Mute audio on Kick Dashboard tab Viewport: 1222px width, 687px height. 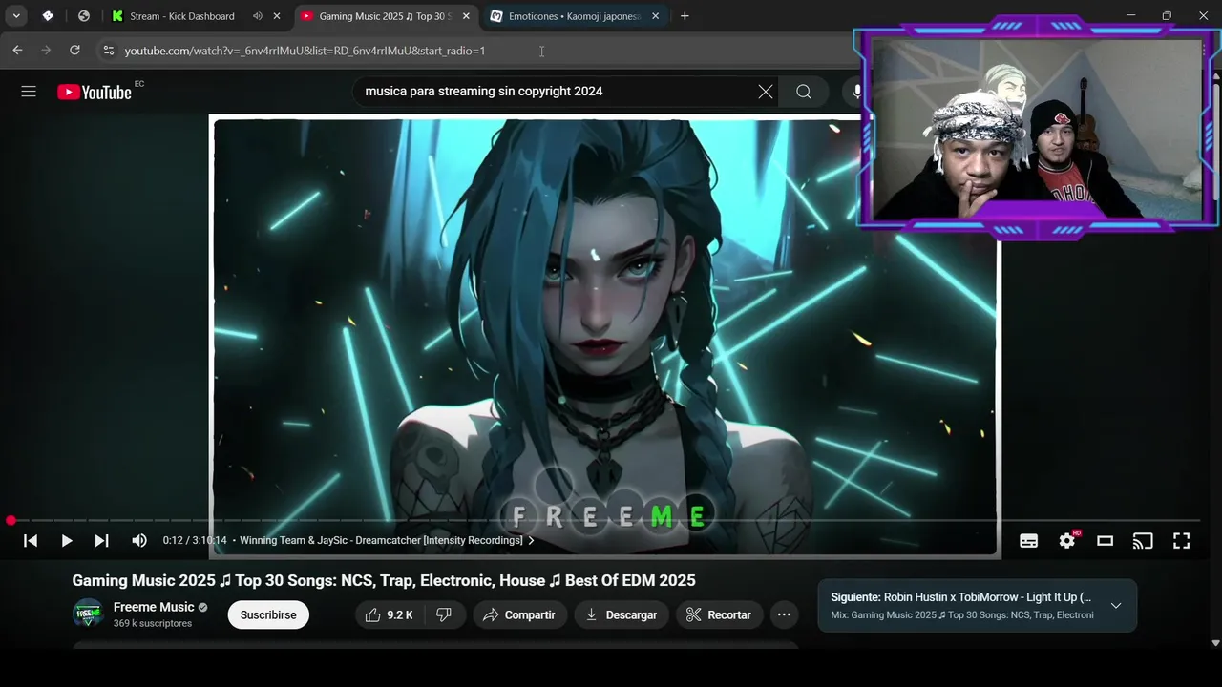(258, 16)
